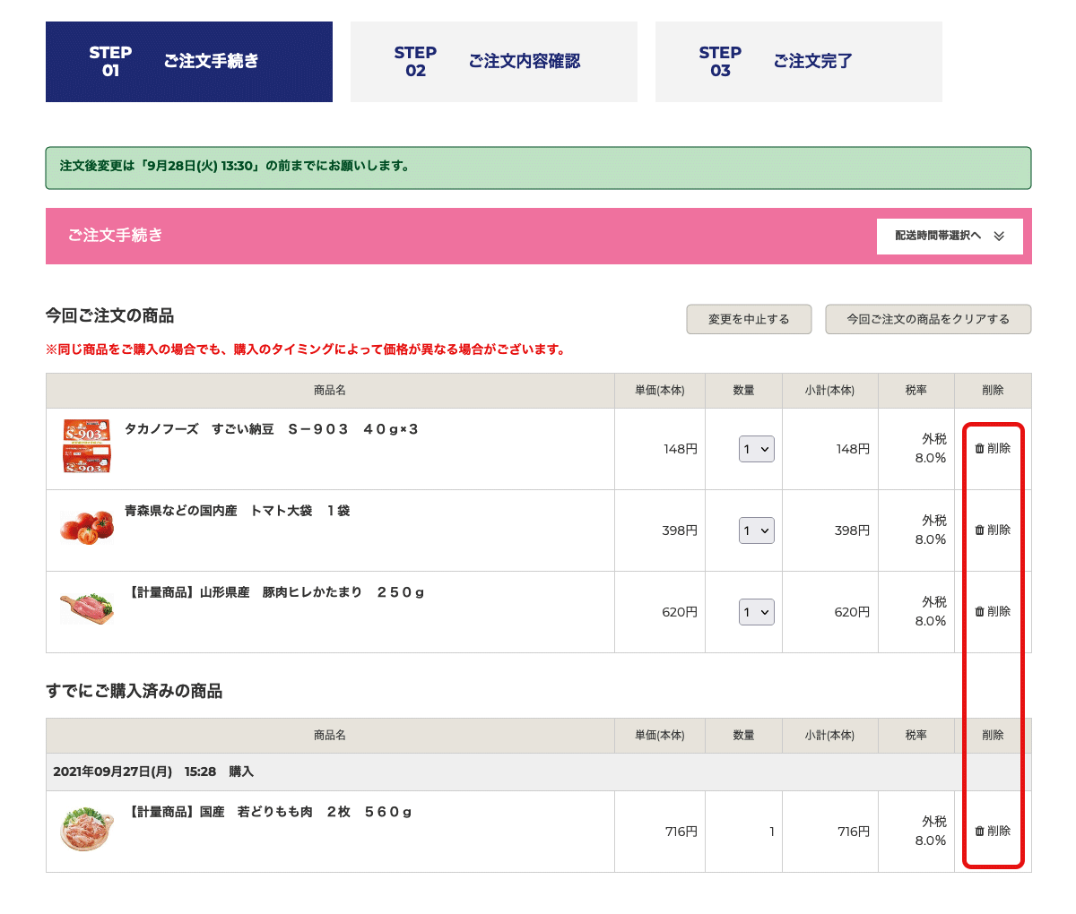Jump to 配送時間帯選択へ section

(950, 237)
